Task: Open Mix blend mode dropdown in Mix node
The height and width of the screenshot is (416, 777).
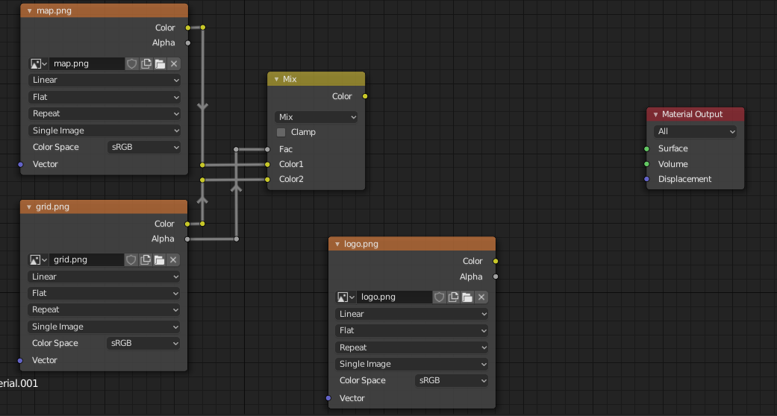Action: click(316, 117)
